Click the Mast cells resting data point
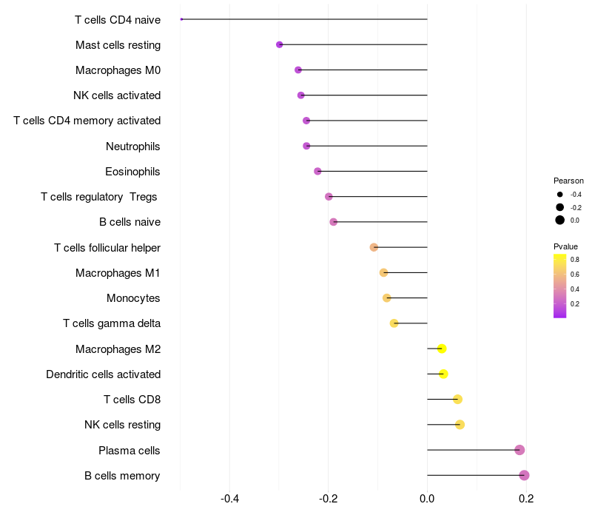The height and width of the screenshot is (518, 592). click(279, 44)
